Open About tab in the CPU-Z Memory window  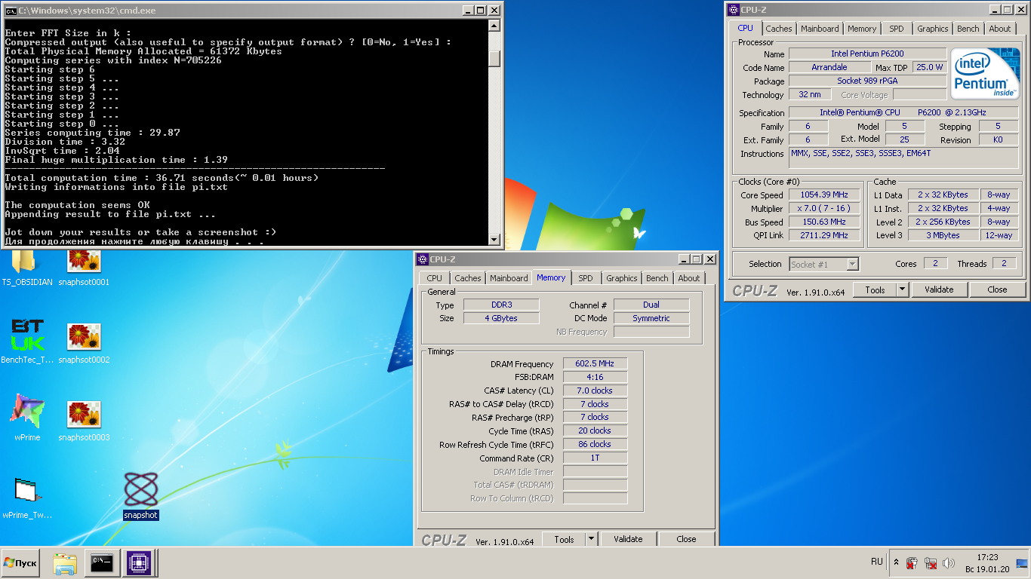coord(688,278)
